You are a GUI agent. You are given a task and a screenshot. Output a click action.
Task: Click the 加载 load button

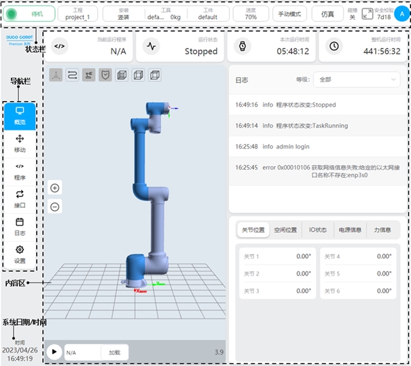pos(115,352)
